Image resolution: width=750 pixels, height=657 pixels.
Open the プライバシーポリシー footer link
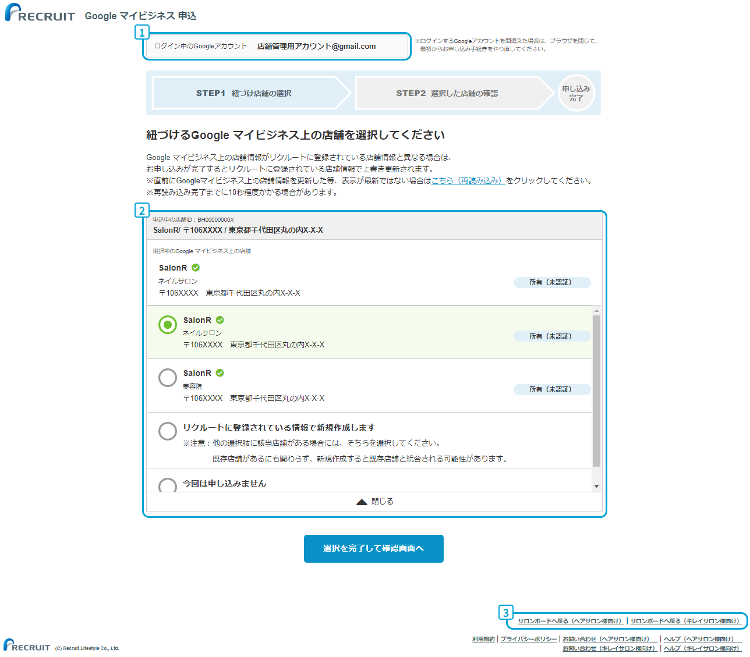click(528, 639)
